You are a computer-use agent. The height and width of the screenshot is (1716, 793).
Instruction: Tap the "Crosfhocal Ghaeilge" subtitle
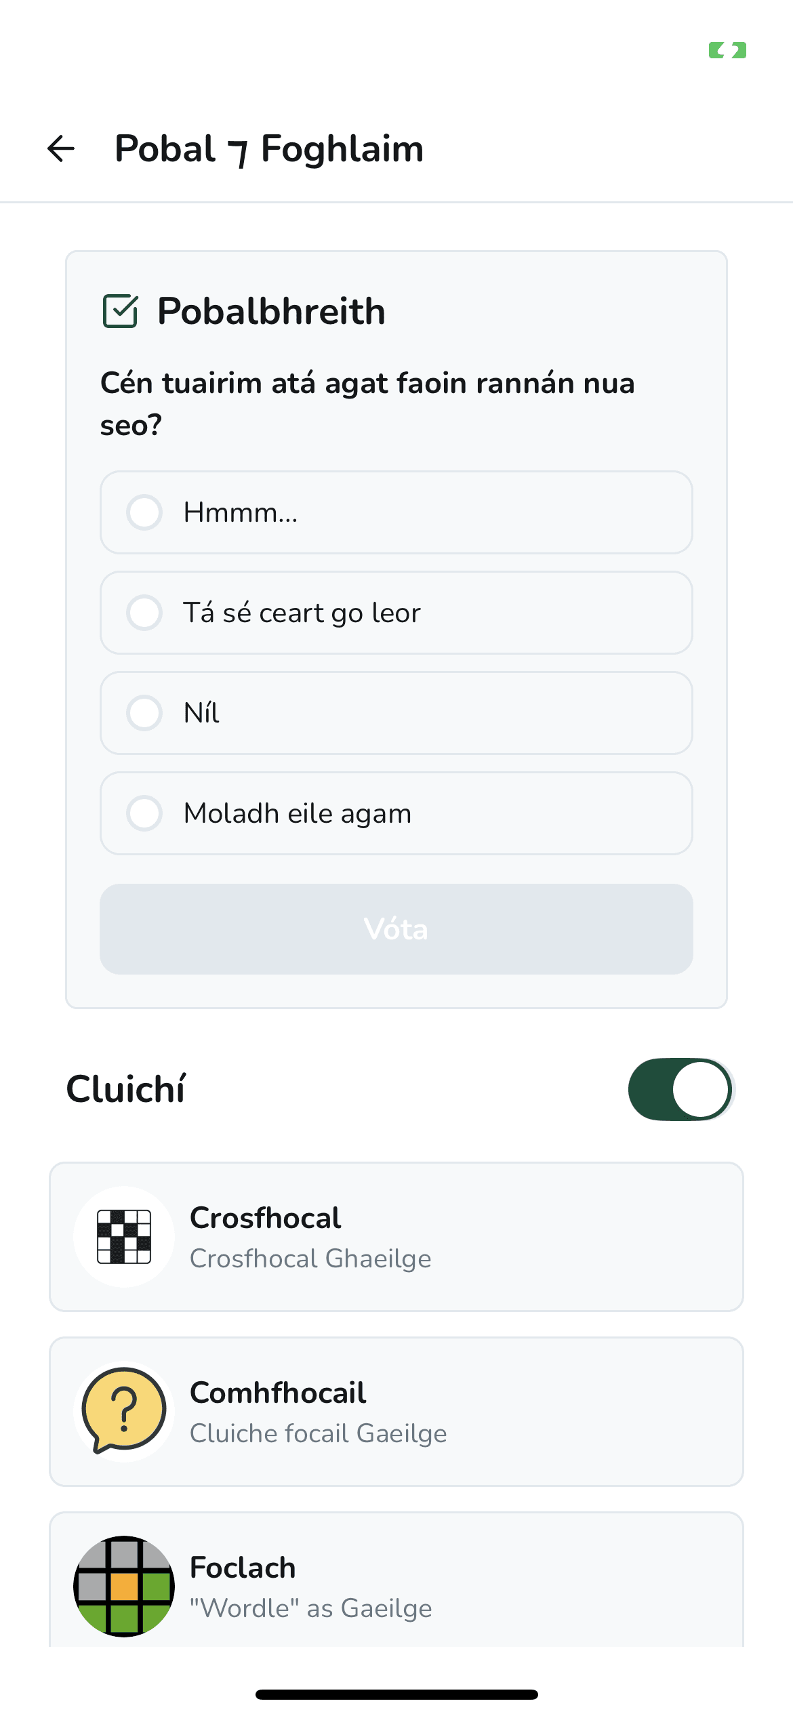310,1259
